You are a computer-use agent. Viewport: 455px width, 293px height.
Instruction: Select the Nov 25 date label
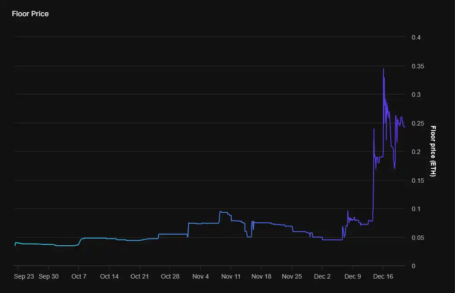(x=292, y=276)
